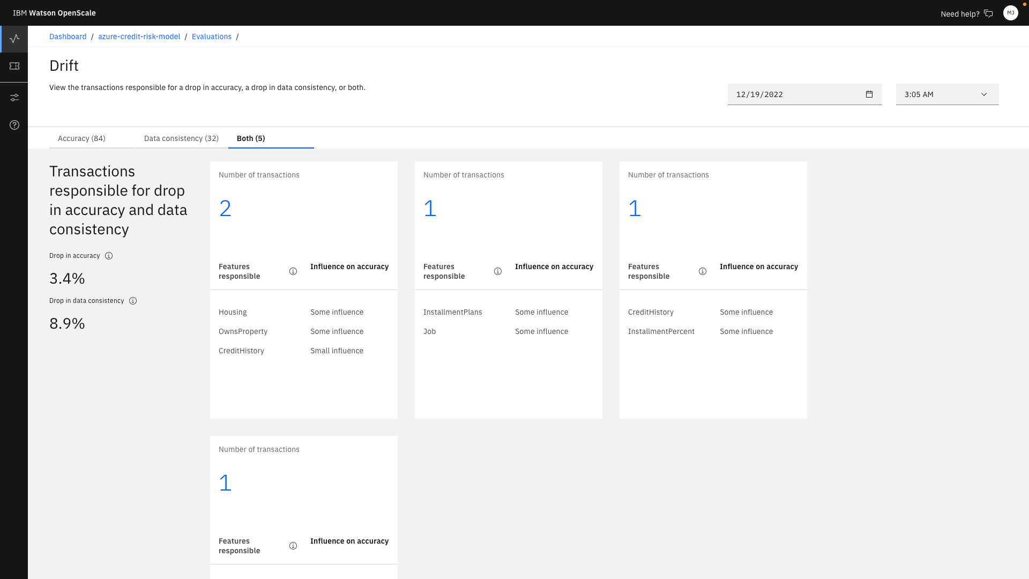Click the Need help chat icon
Image resolution: width=1029 pixels, height=579 pixels.
pos(989,13)
